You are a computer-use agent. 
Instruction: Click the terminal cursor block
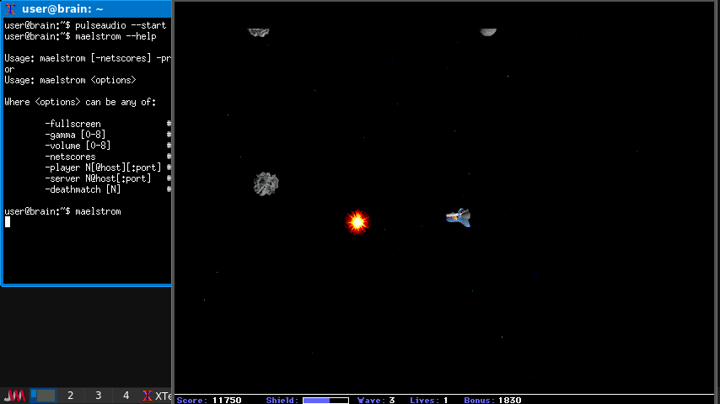(8, 222)
